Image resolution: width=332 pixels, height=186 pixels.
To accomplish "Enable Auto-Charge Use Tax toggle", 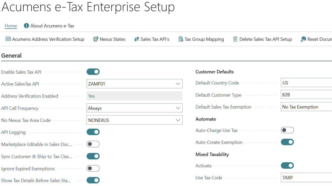I will click(287, 130).
